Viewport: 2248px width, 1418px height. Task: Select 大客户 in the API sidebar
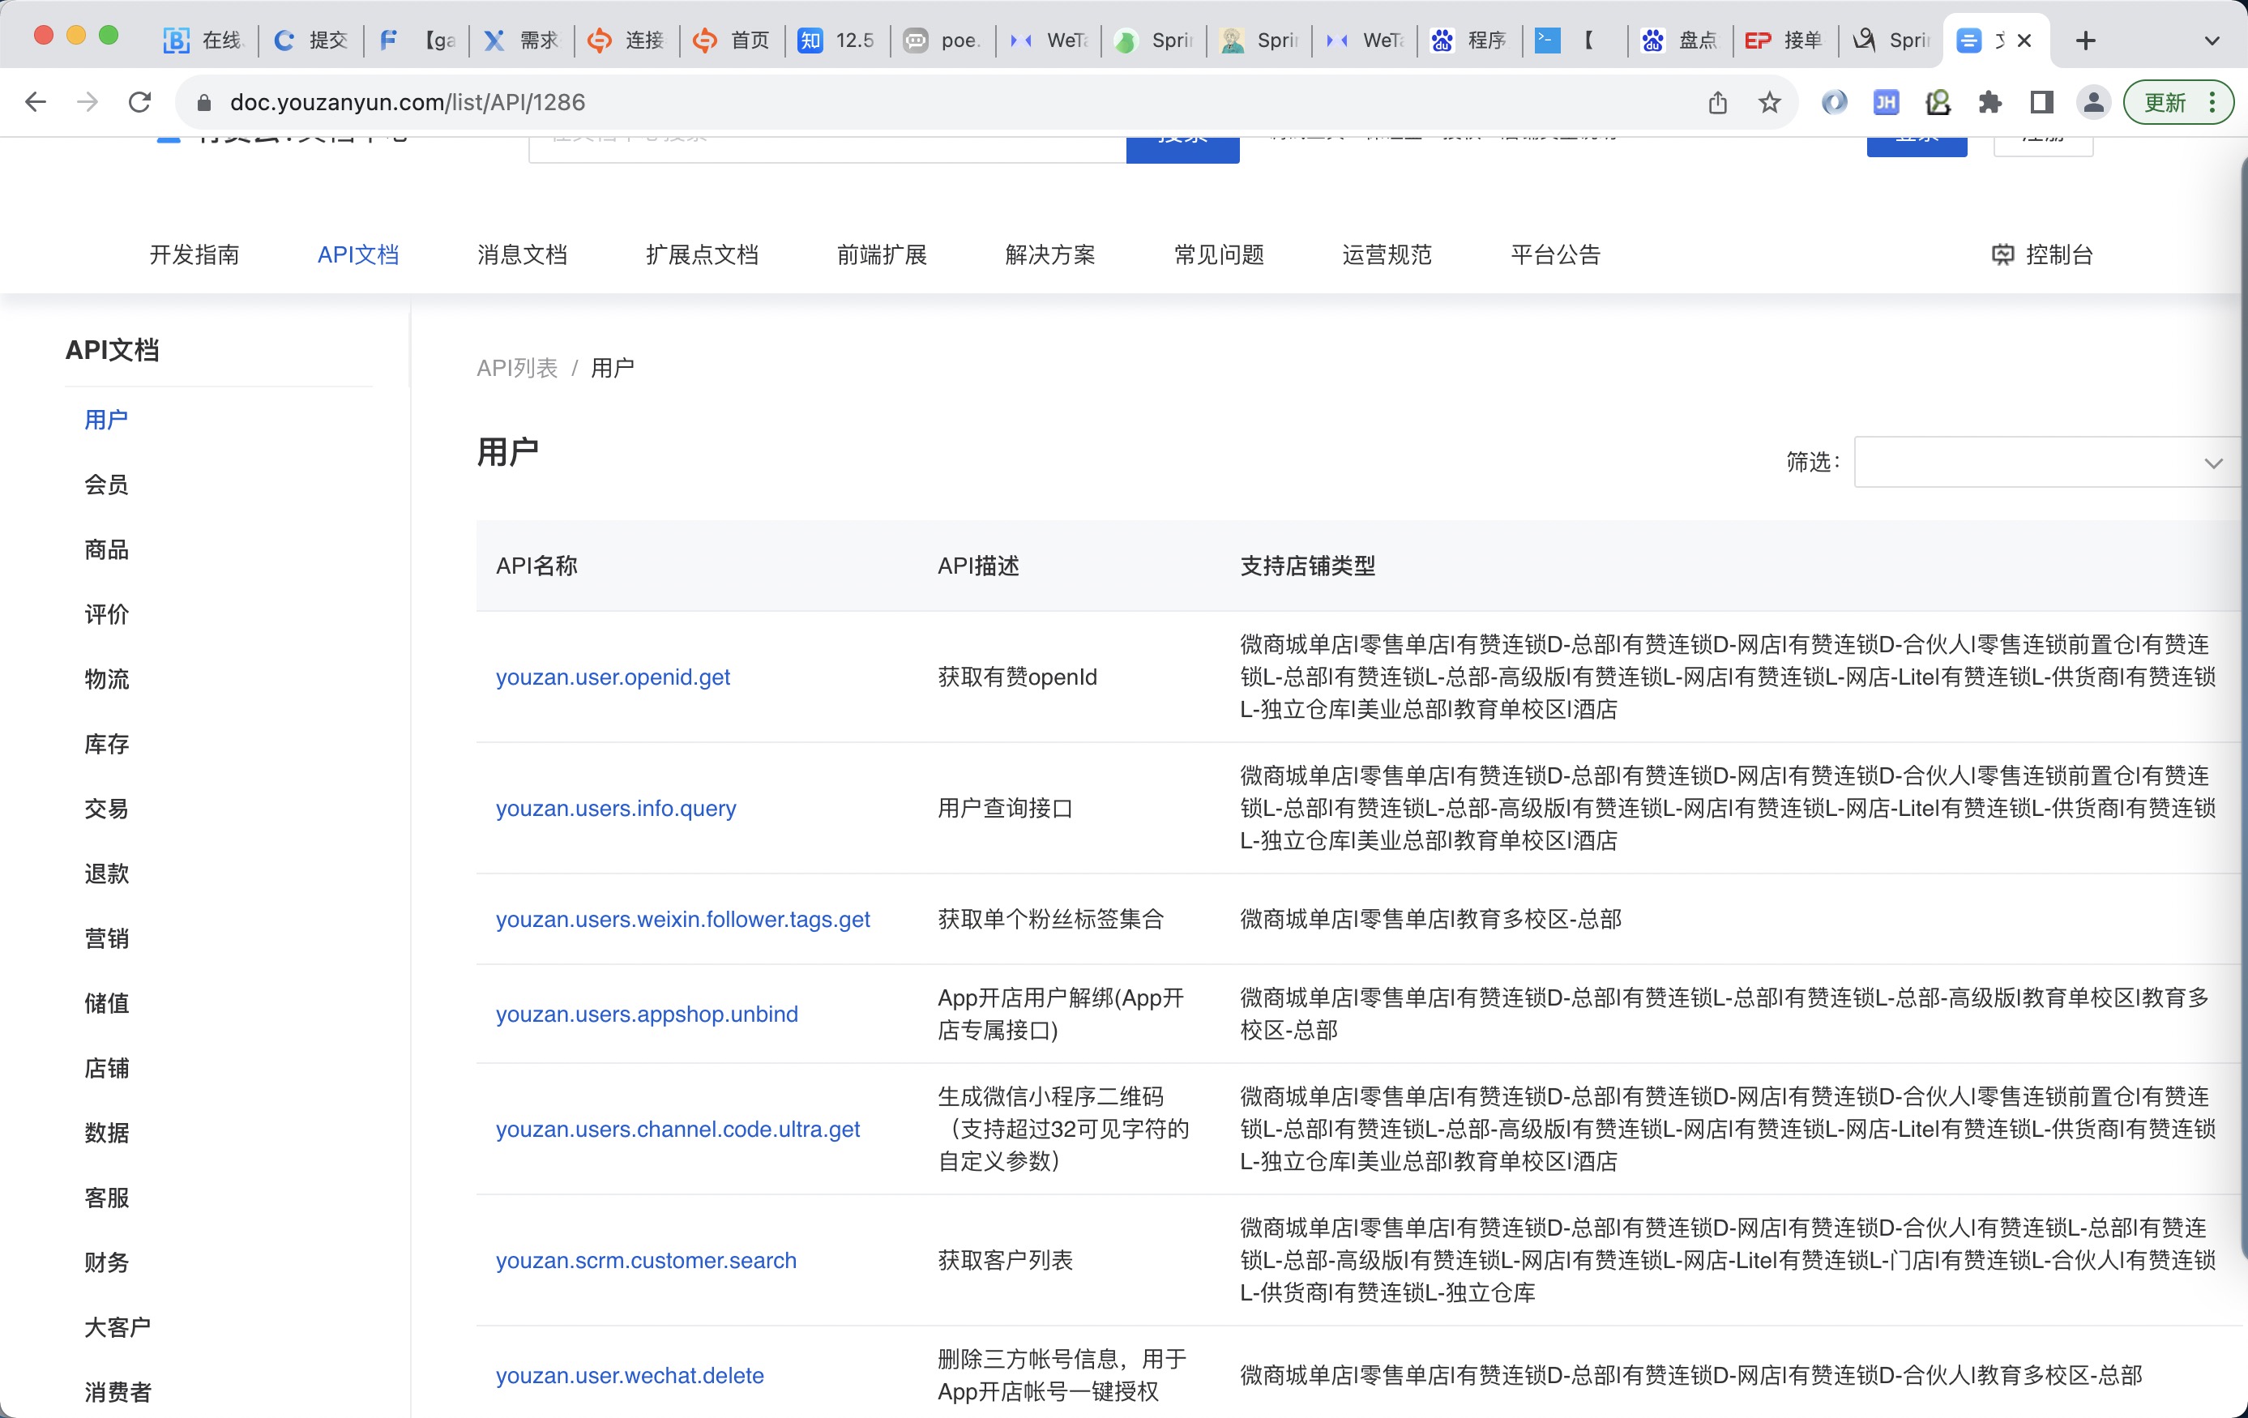coord(118,1326)
